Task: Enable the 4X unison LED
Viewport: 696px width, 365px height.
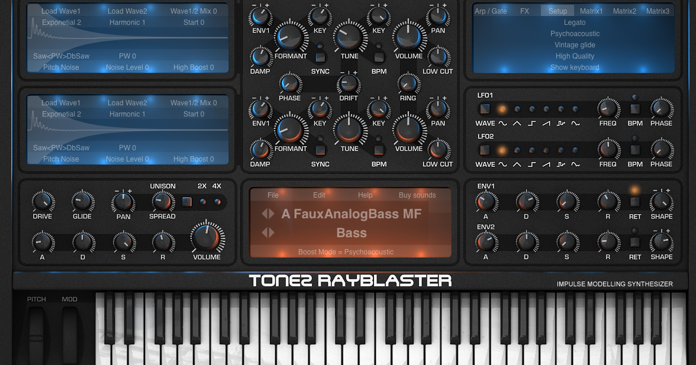Action: coord(217,202)
